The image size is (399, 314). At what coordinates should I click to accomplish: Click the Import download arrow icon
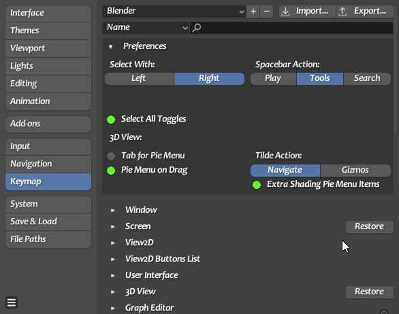click(x=285, y=12)
